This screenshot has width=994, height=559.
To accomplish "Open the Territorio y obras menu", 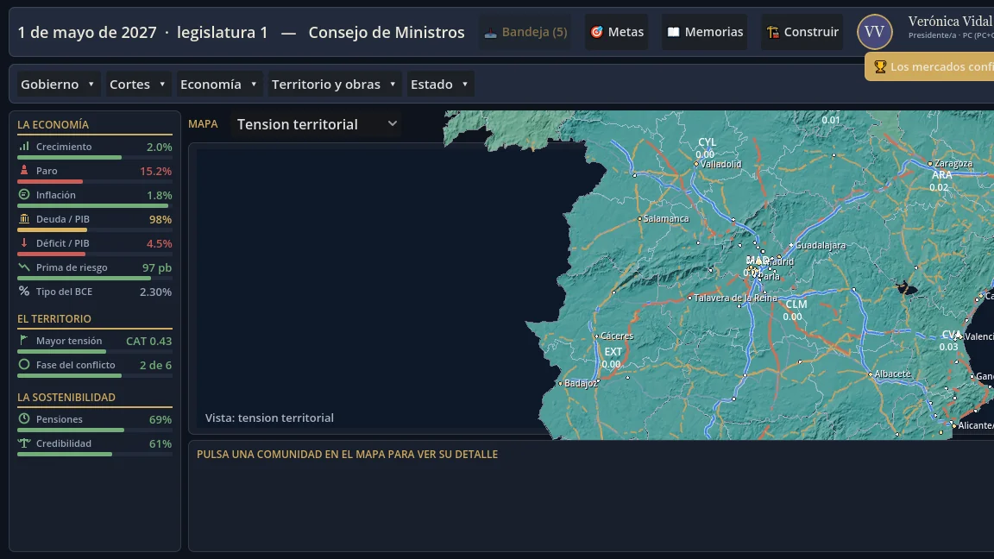I will point(333,85).
